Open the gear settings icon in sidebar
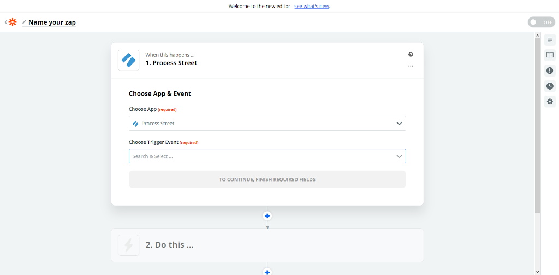 (x=550, y=102)
